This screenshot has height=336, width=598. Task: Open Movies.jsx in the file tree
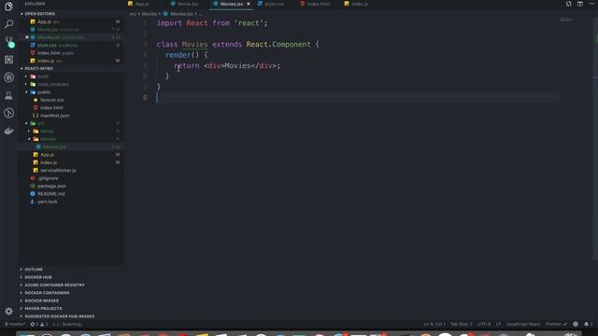54,147
